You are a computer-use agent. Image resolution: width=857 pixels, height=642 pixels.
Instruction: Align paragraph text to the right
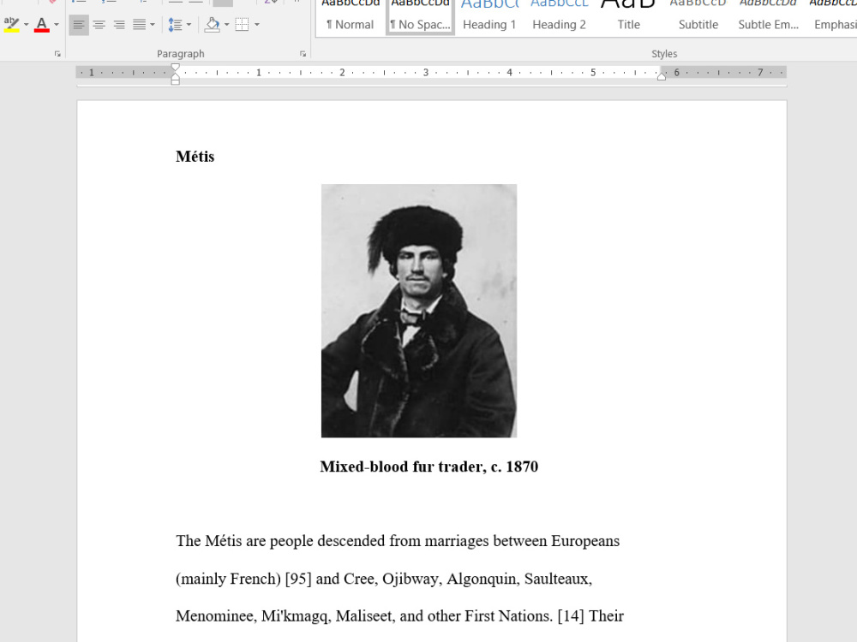(x=119, y=25)
